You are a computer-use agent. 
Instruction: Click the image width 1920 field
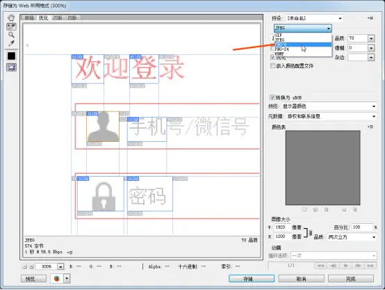(x=282, y=227)
